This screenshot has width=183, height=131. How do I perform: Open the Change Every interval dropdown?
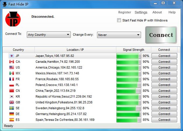(119, 35)
